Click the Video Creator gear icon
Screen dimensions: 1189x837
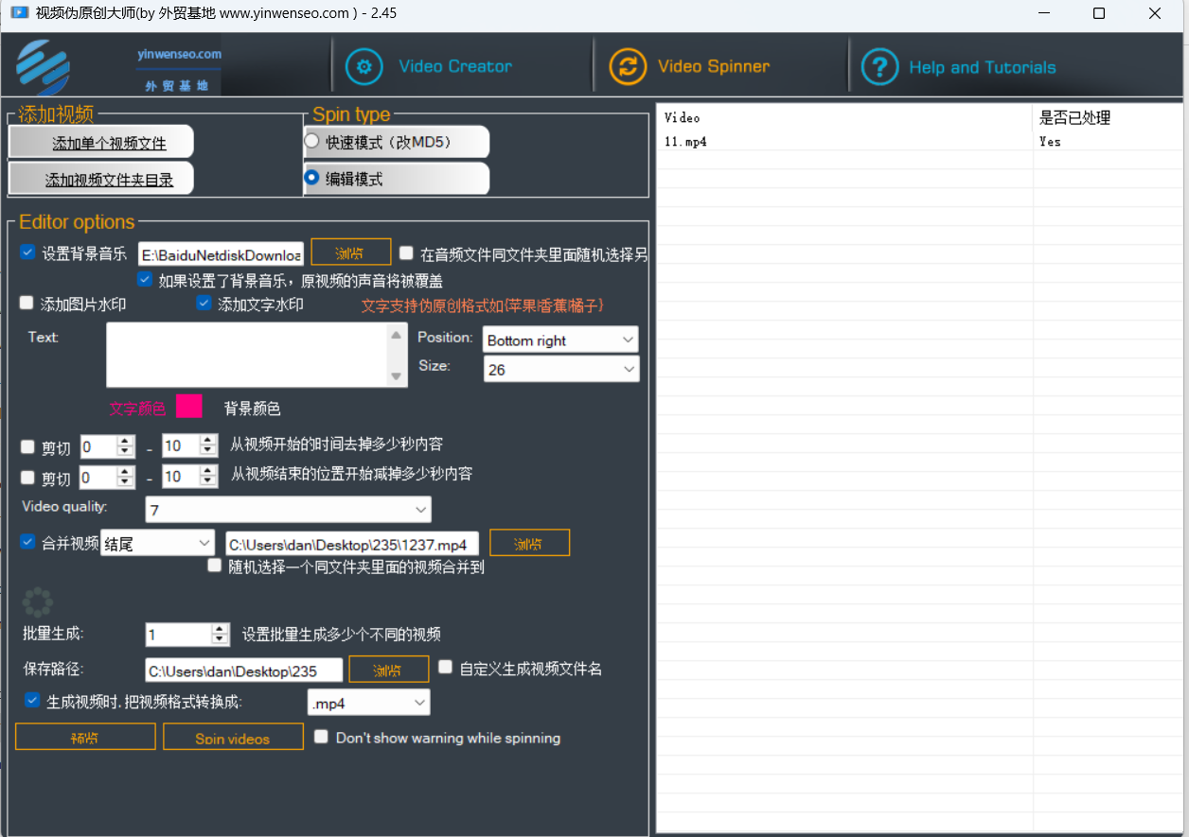[364, 67]
